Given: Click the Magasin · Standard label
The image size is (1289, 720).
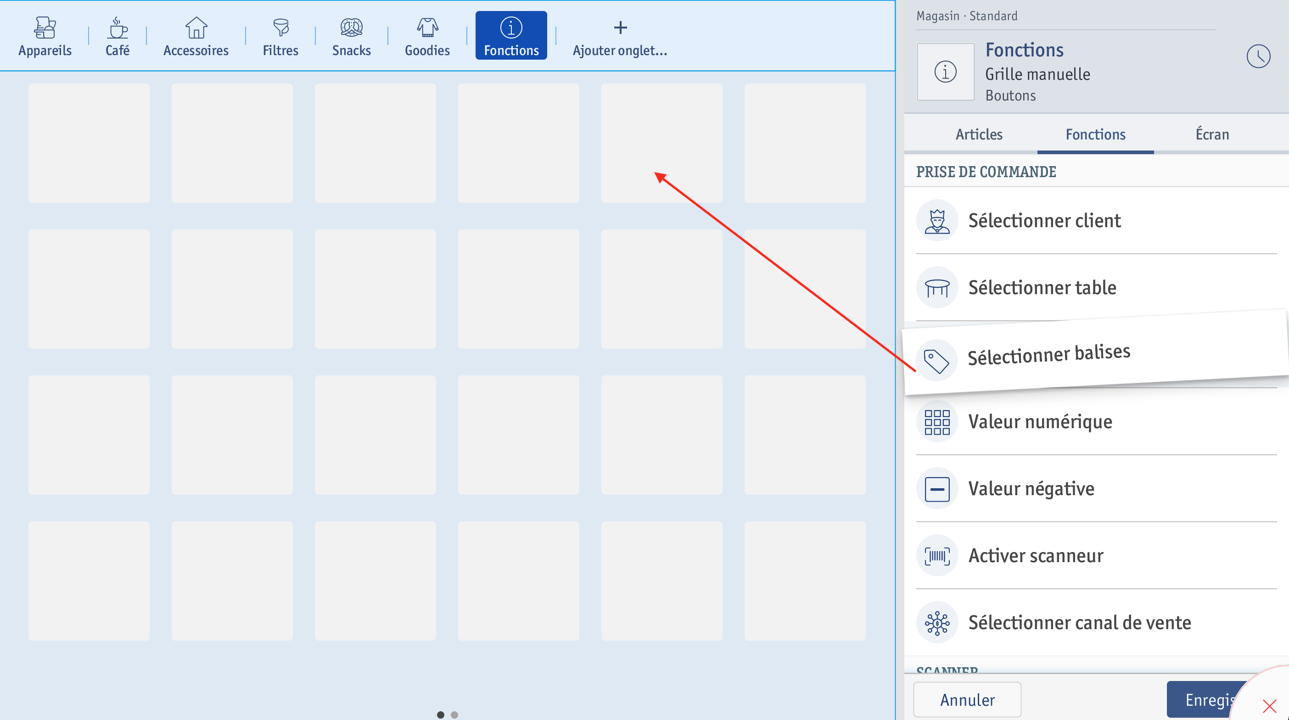Looking at the screenshot, I should click(x=966, y=16).
